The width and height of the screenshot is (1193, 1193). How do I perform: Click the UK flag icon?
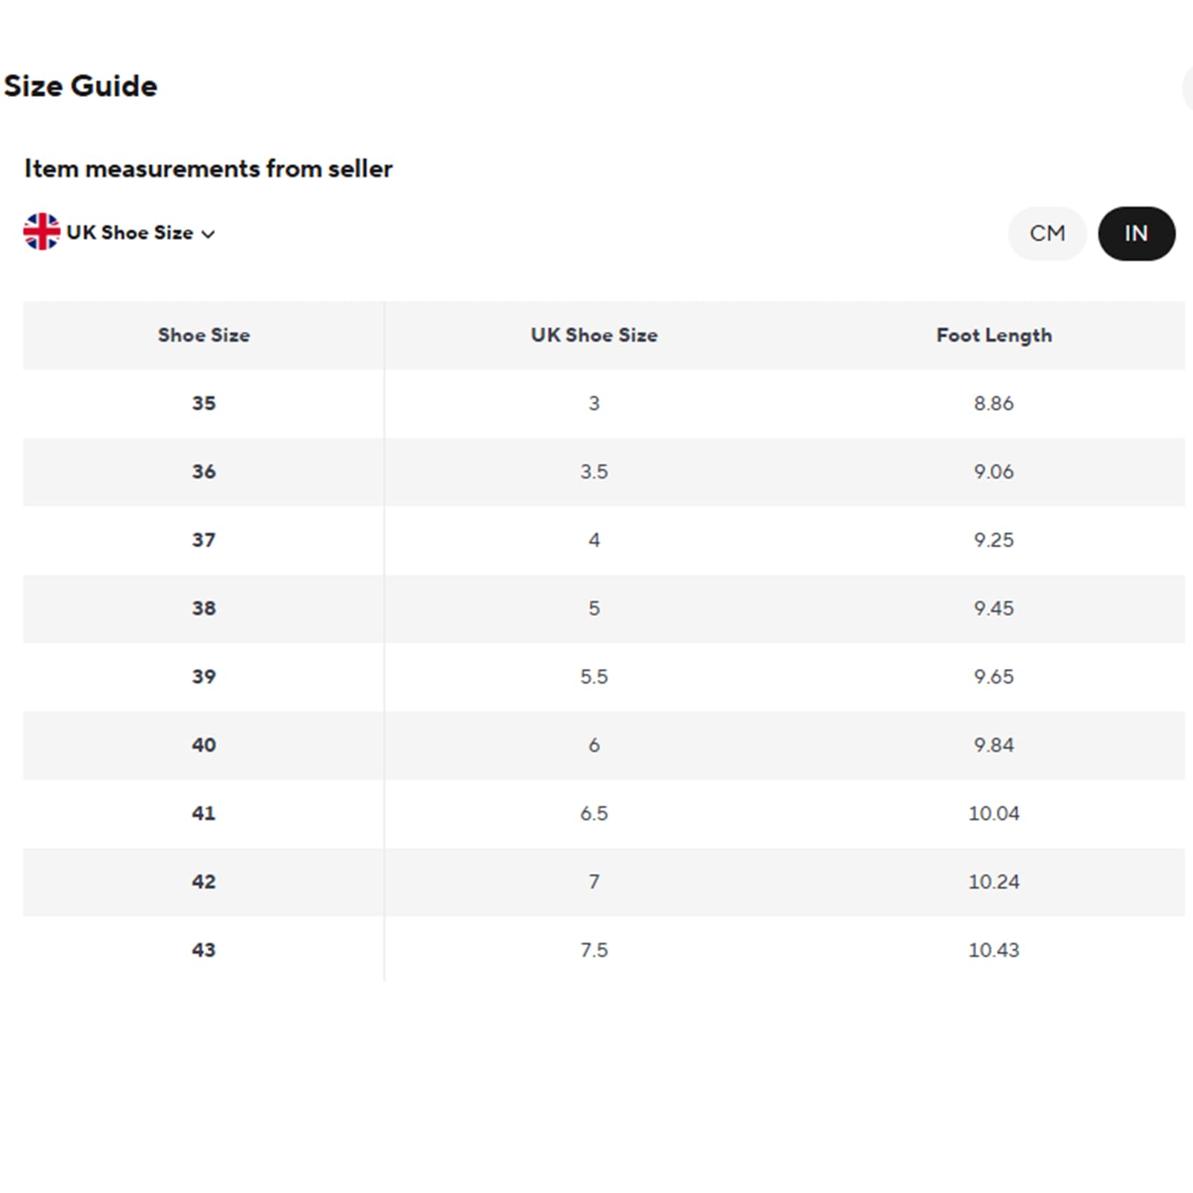(x=42, y=232)
